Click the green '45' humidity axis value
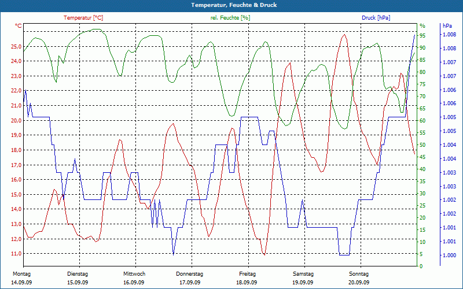Viewport: 463px width, 289px height. coord(422,157)
